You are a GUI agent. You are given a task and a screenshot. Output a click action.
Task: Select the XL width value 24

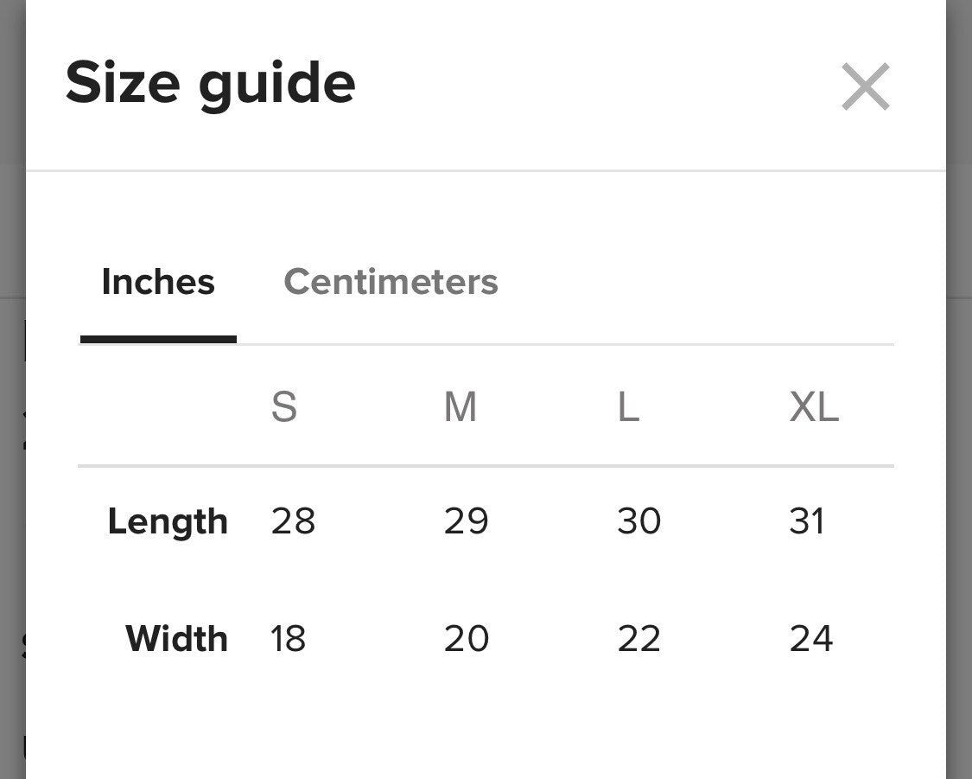click(x=810, y=639)
